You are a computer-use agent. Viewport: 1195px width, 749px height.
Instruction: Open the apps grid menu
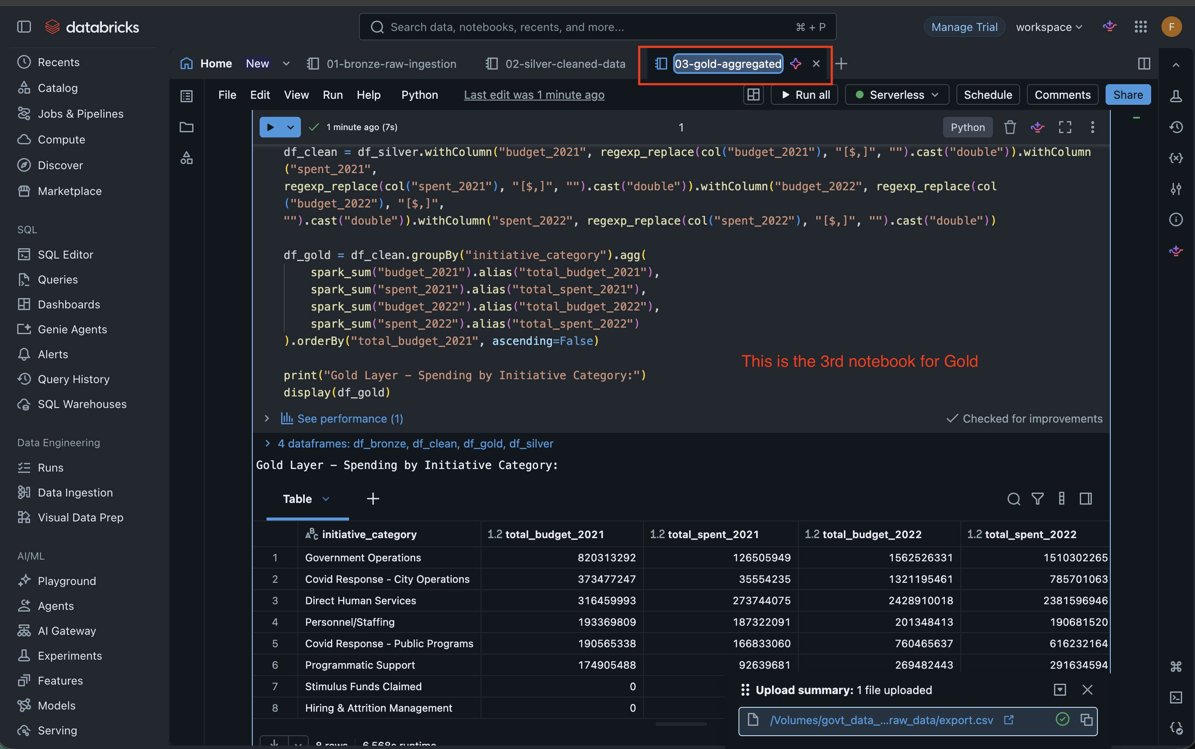[x=1140, y=27]
